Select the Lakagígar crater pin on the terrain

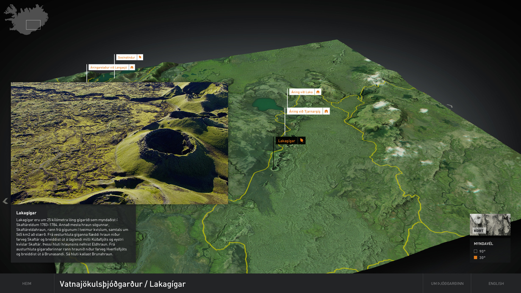(274, 168)
